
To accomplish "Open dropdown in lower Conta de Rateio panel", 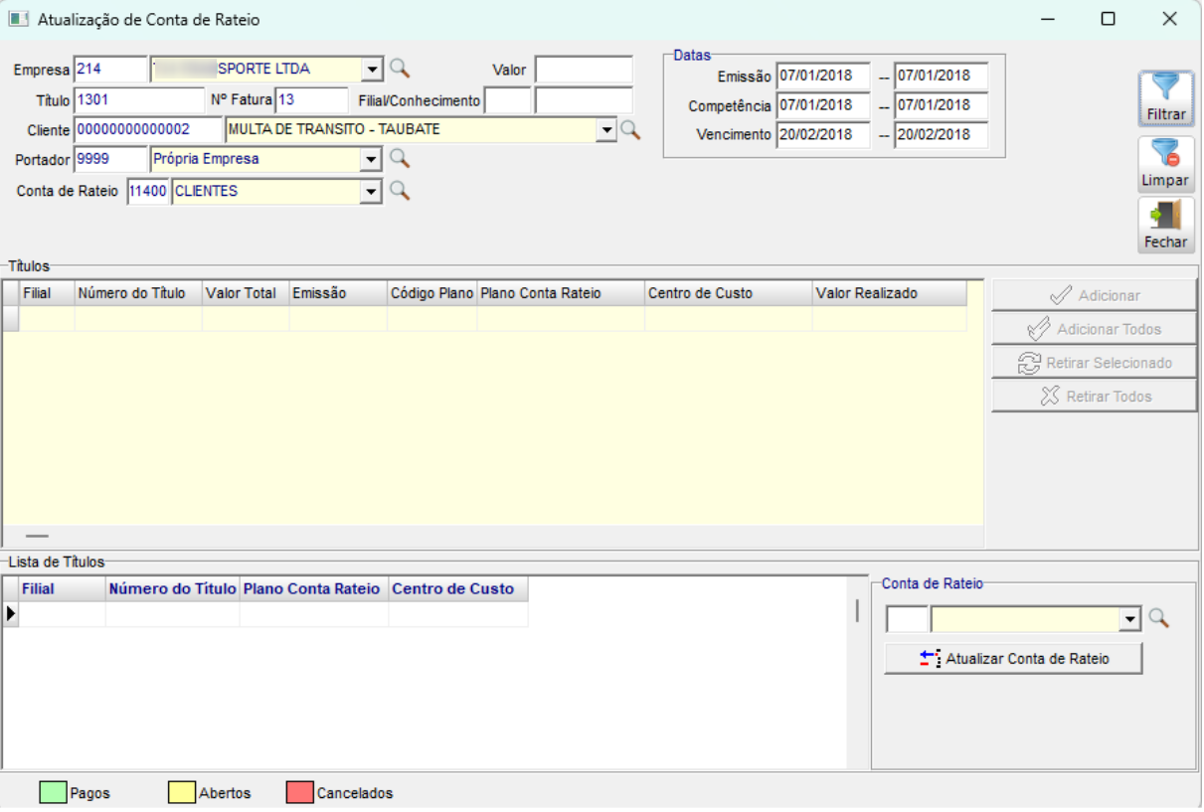I will 1128,620.
